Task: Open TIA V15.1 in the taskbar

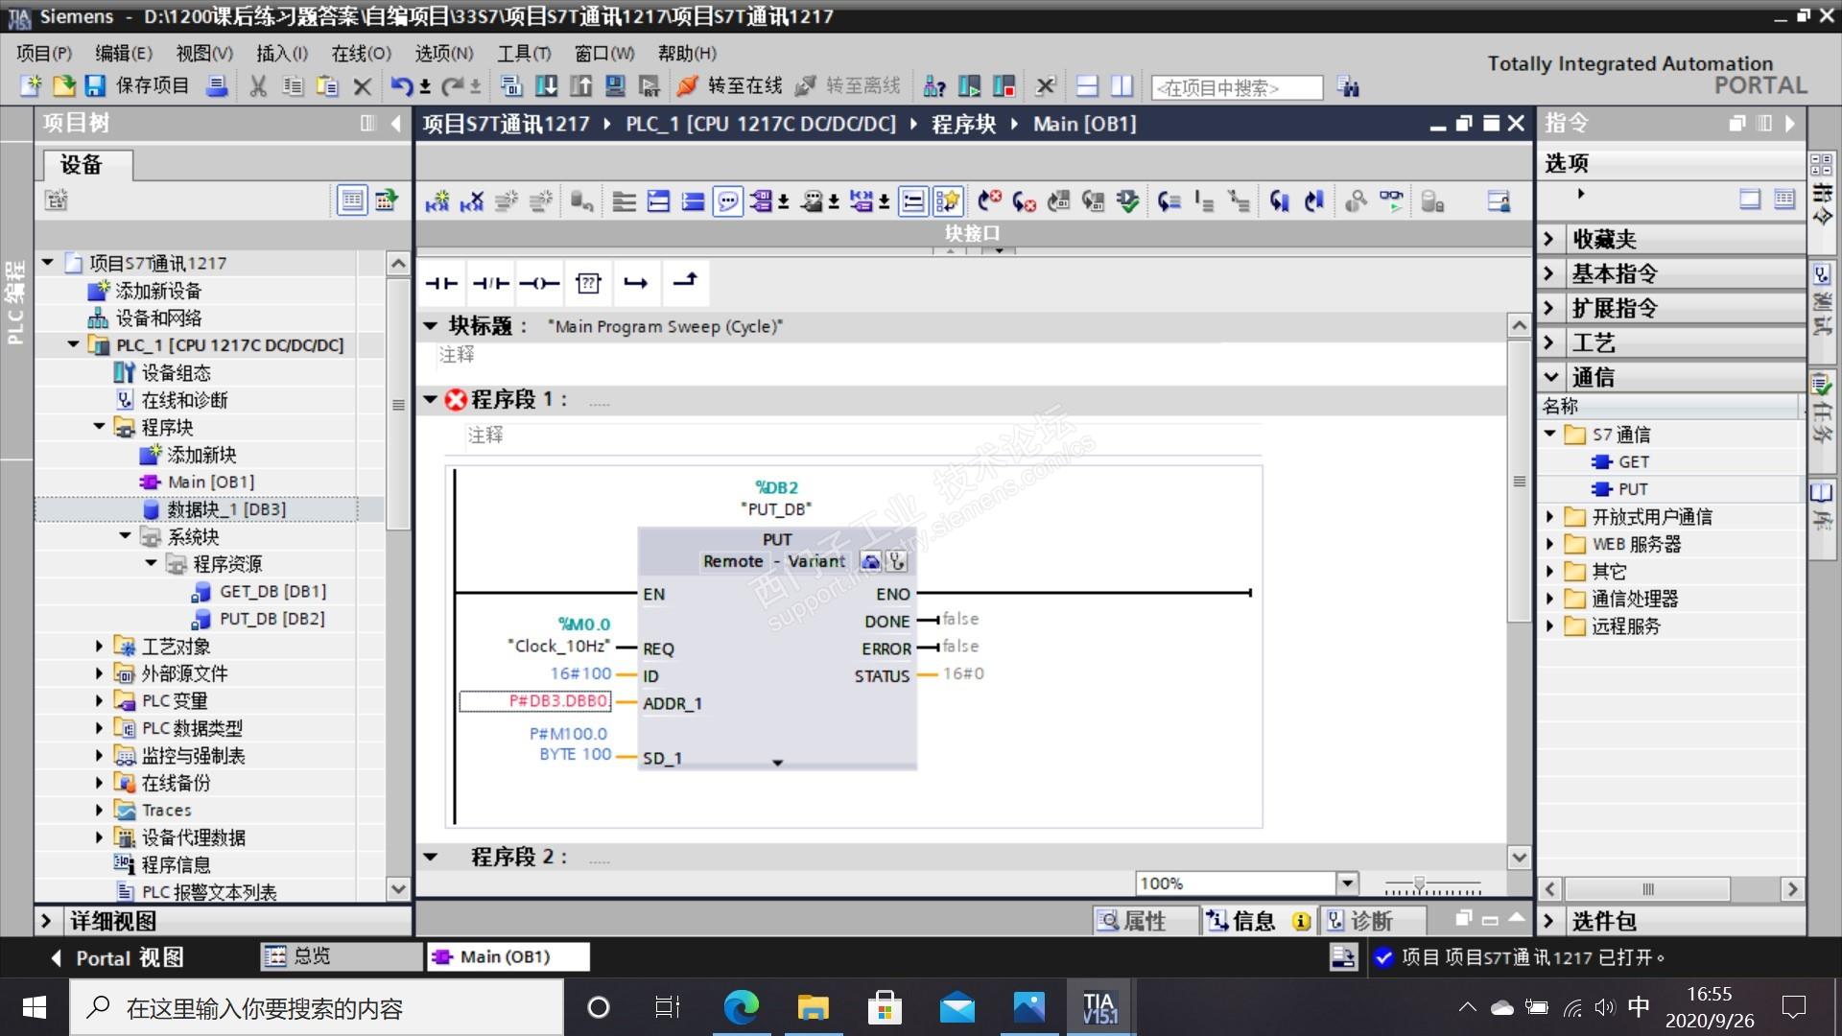Action: point(1098,1008)
